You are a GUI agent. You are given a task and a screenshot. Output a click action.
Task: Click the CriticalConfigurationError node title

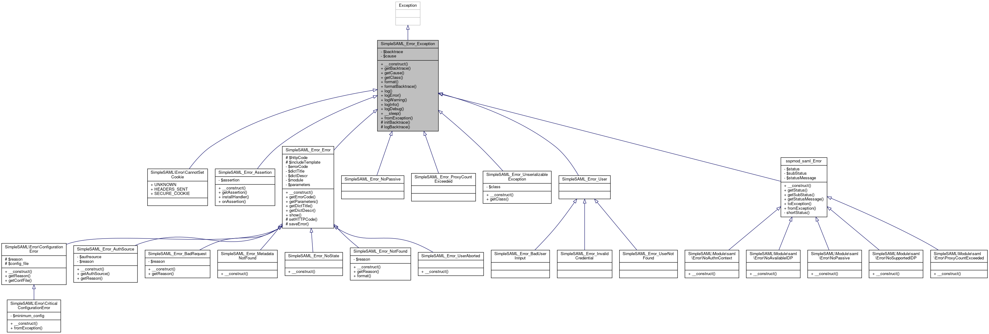[34, 305]
